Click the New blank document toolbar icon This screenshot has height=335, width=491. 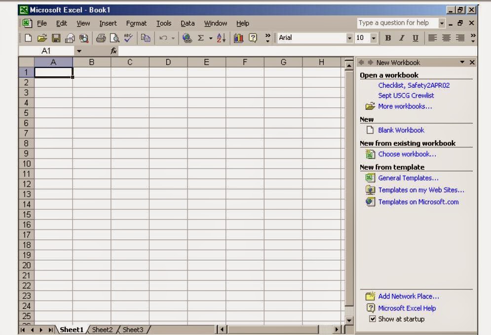tap(28, 38)
